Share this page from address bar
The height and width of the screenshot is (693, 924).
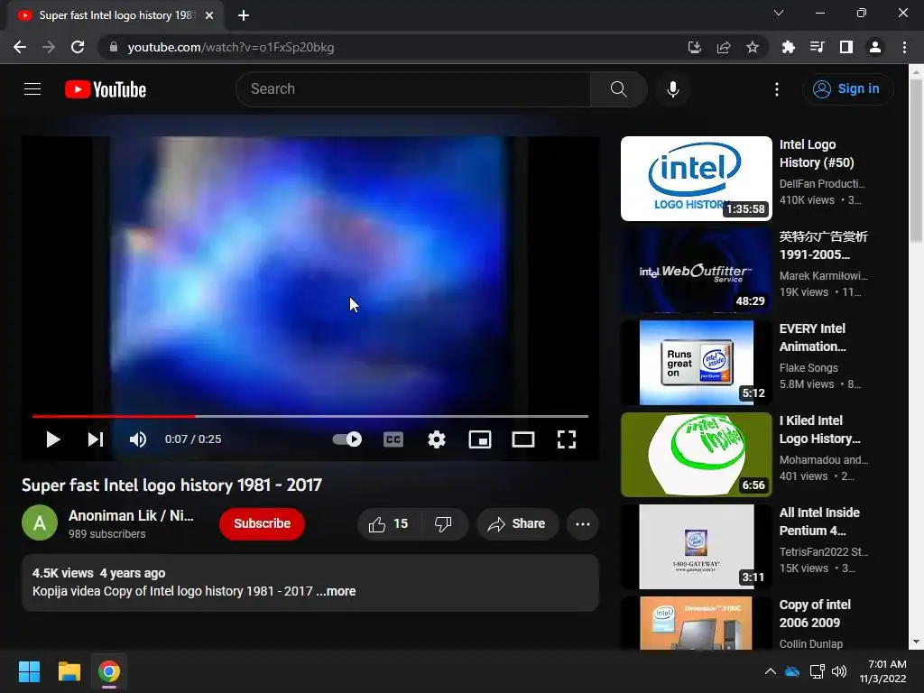(724, 47)
